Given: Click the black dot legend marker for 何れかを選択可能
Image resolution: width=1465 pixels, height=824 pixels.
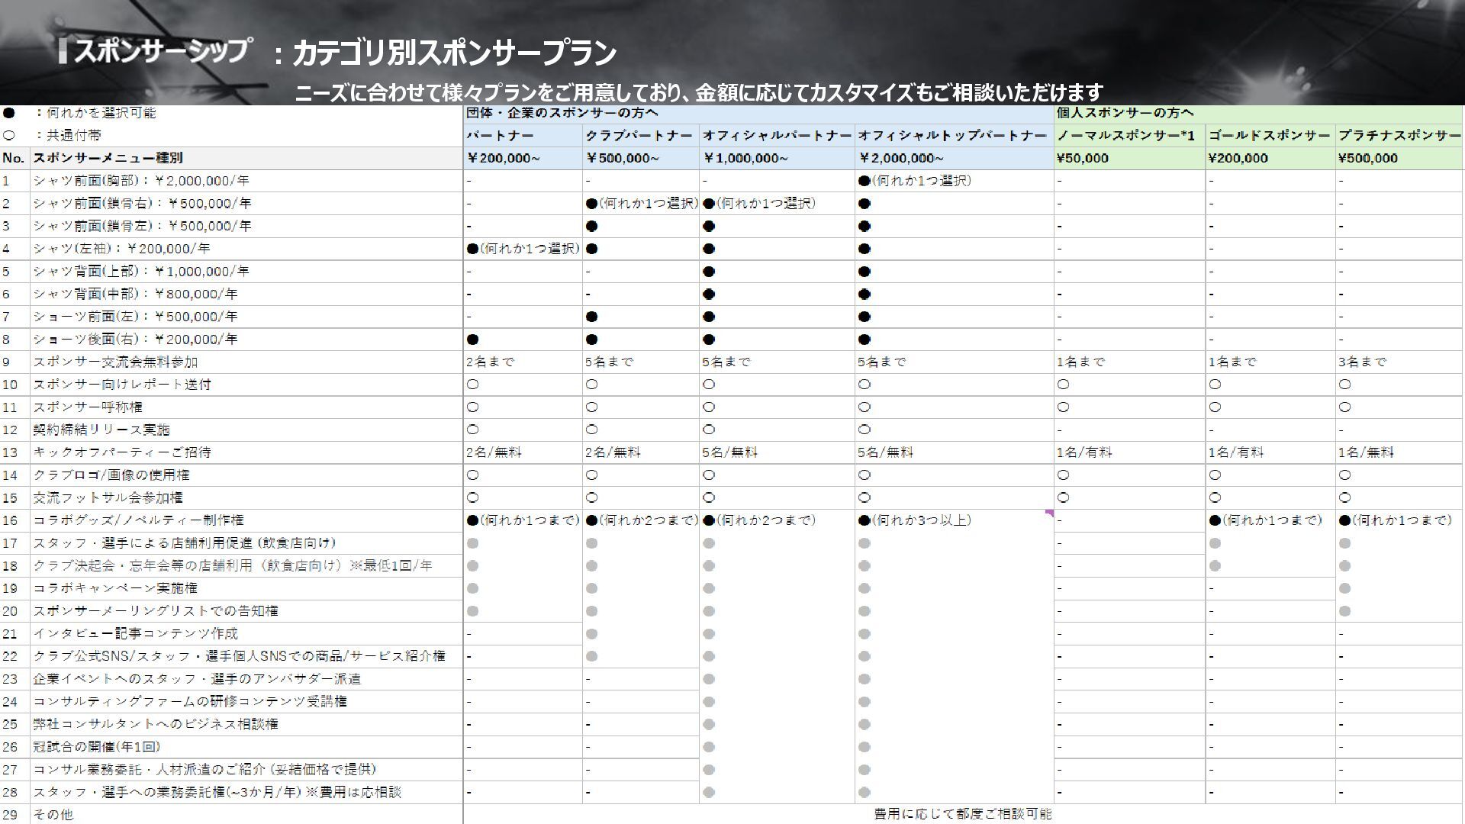Looking at the screenshot, I should tap(9, 113).
